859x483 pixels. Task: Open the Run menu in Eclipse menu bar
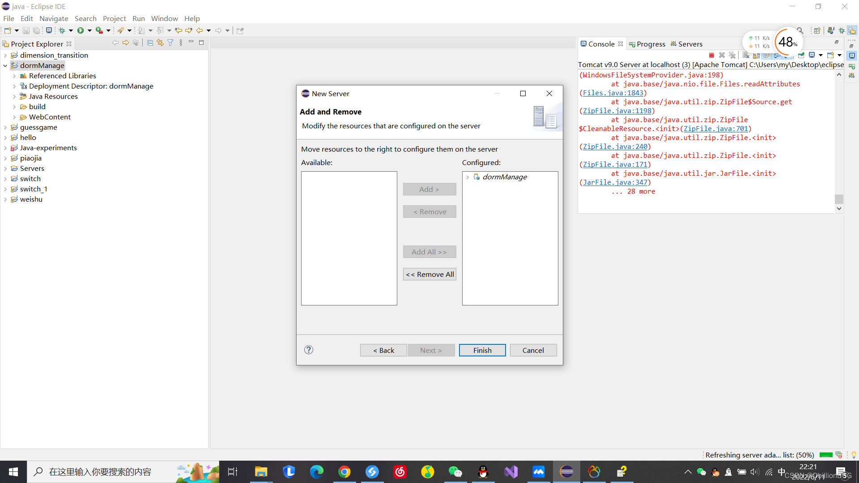(x=137, y=18)
